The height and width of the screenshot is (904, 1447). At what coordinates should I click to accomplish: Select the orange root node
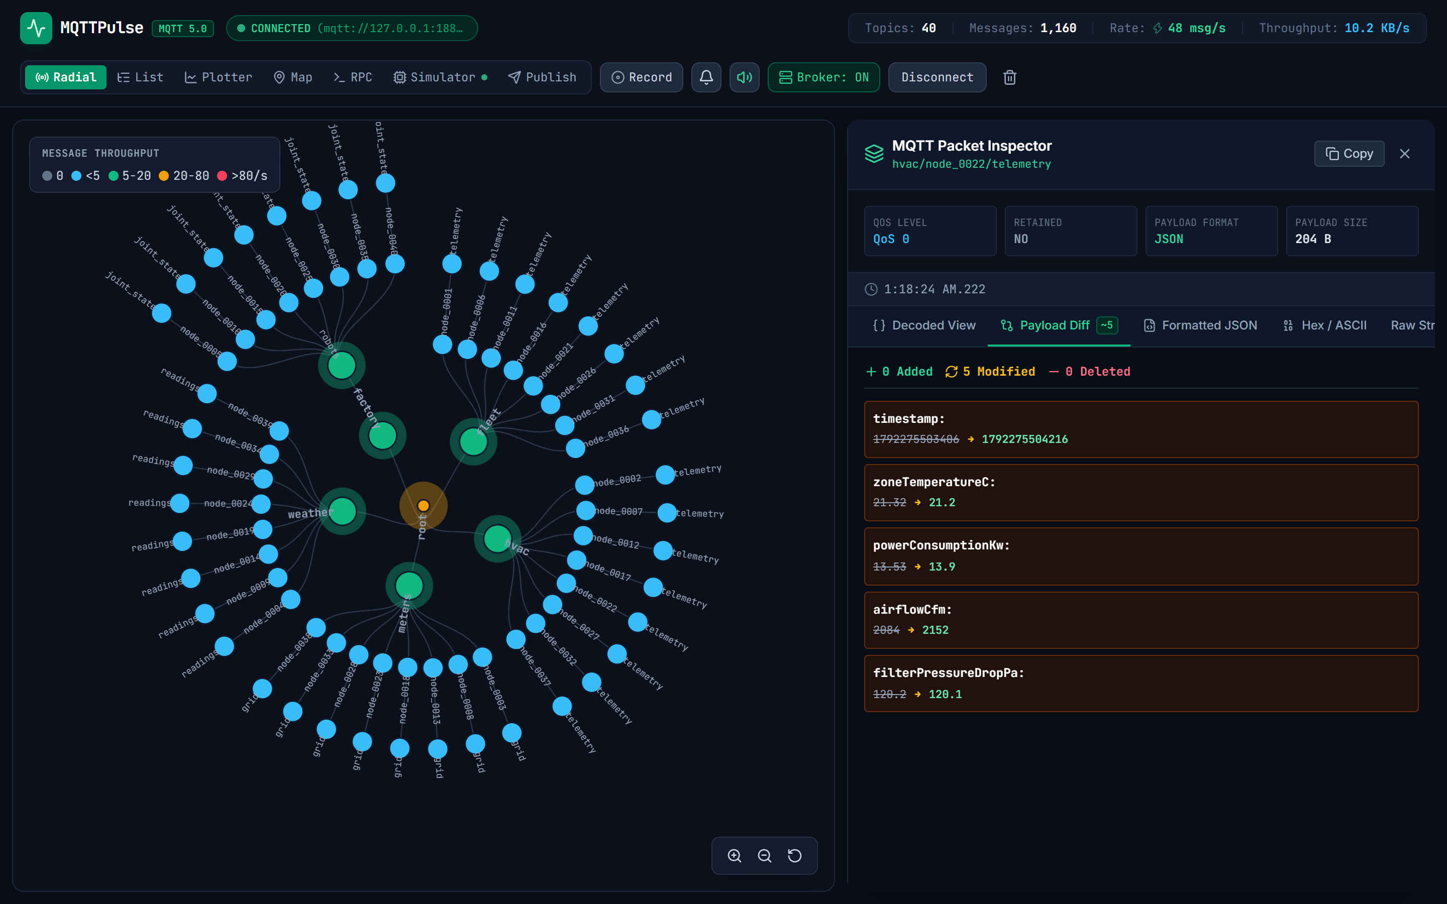[424, 506]
